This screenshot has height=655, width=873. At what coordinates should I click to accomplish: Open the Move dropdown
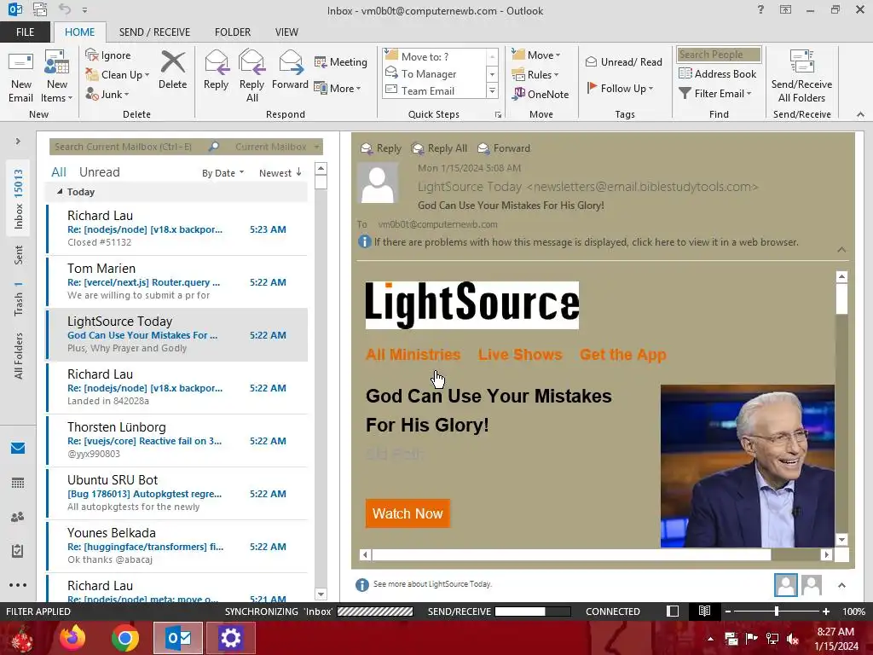[x=536, y=55]
